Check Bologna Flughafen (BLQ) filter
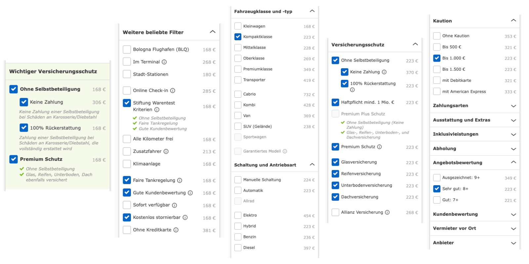 coord(127,49)
